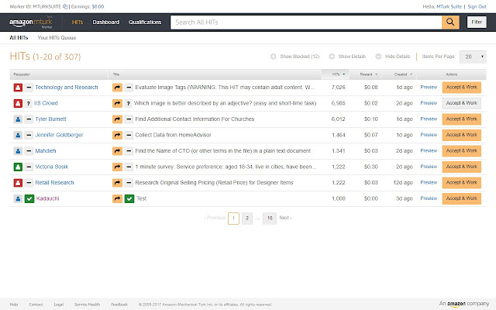Image resolution: width=496 pixels, height=310 pixels.
Task: Share the Test HIT arrow icon
Action: click(x=117, y=198)
